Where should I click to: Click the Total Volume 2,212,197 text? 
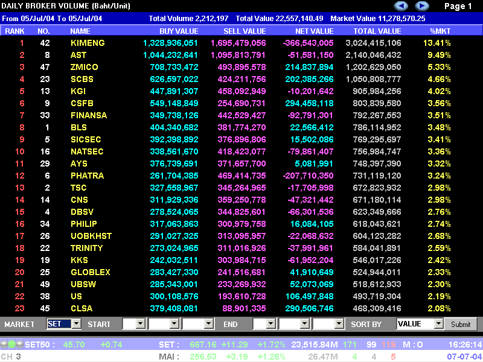pyautogui.click(x=188, y=19)
